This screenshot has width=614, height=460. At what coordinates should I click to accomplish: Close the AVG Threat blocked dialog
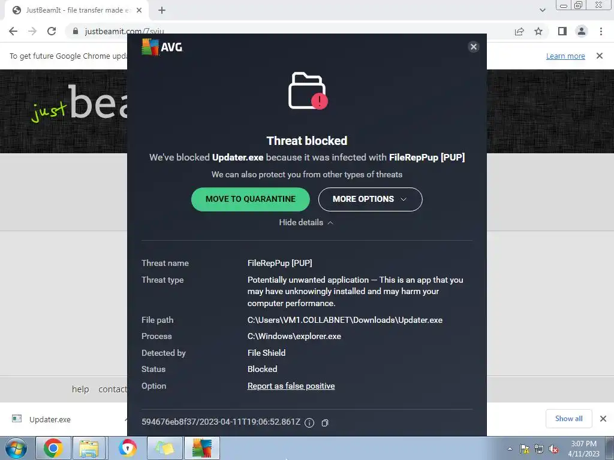pos(474,47)
